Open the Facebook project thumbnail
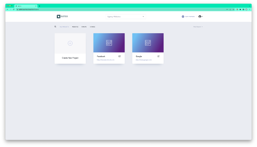The width and height of the screenshot is (257, 147). click(109, 43)
